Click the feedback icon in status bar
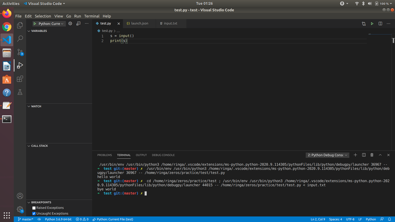 point(382,219)
